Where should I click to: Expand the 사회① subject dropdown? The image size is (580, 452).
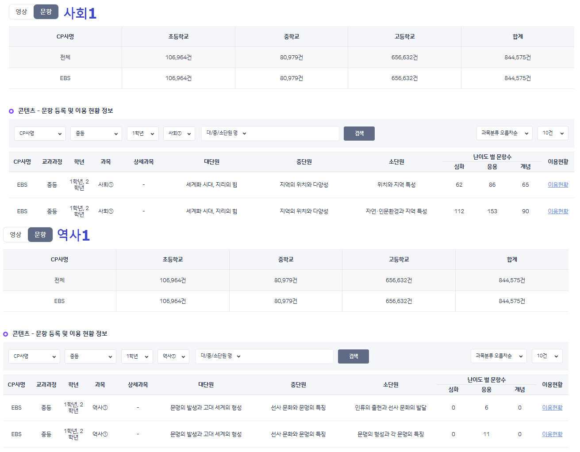tap(179, 134)
